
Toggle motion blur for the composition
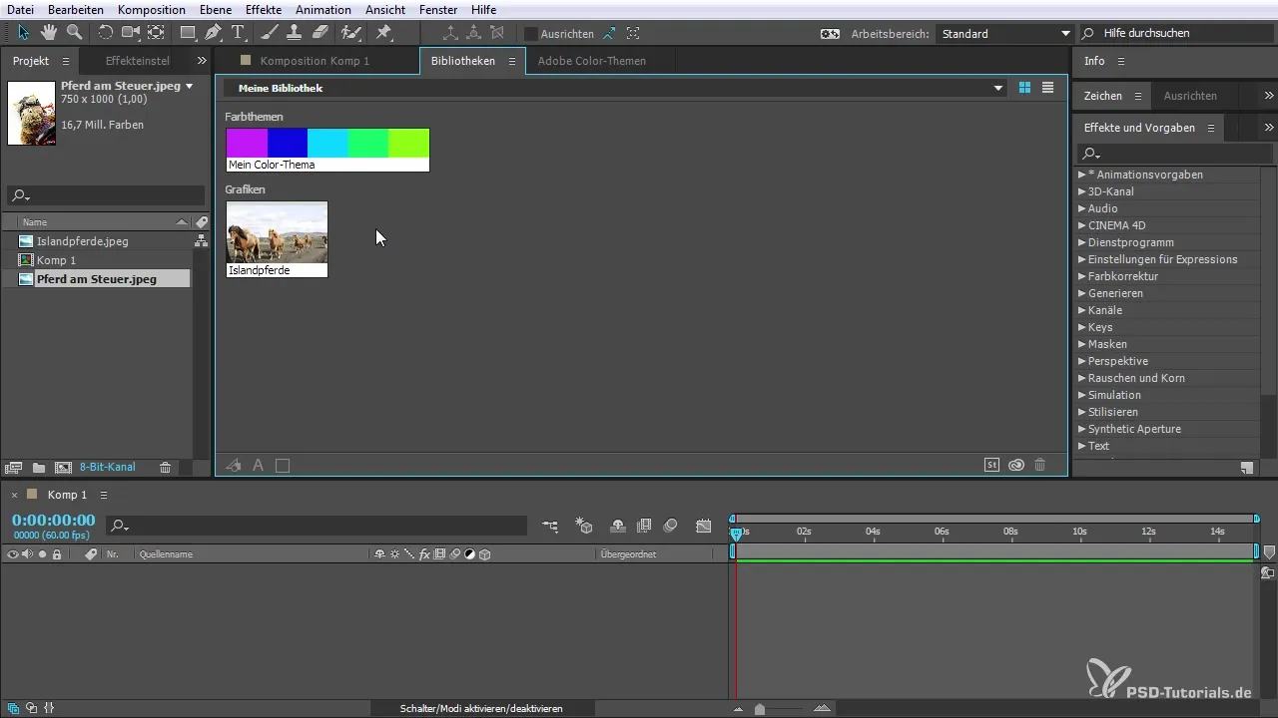click(671, 526)
